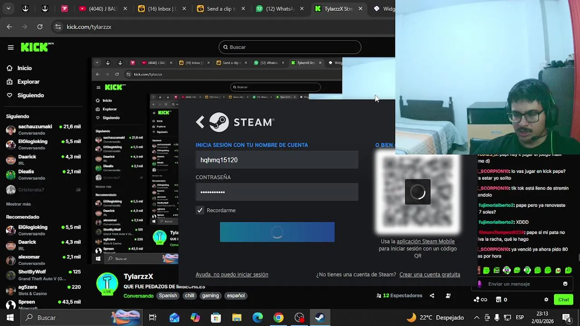Click the español tag
The width and height of the screenshot is (580, 326).
click(x=236, y=296)
